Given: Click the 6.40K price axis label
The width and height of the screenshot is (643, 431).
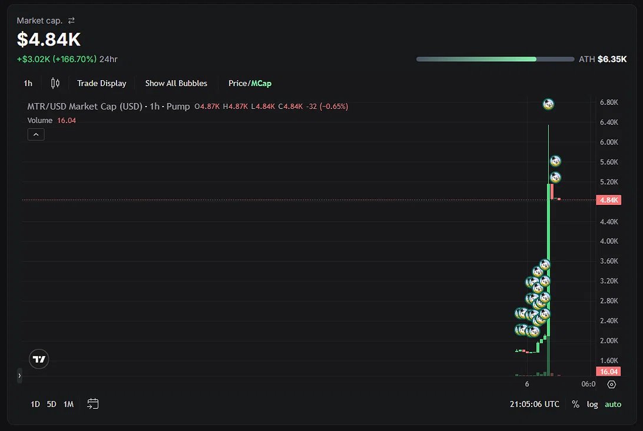Looking at the screenshot, I should [x=609, y=122].
